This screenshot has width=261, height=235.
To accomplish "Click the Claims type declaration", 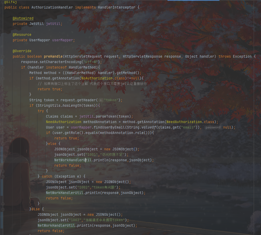I will 52,117.
